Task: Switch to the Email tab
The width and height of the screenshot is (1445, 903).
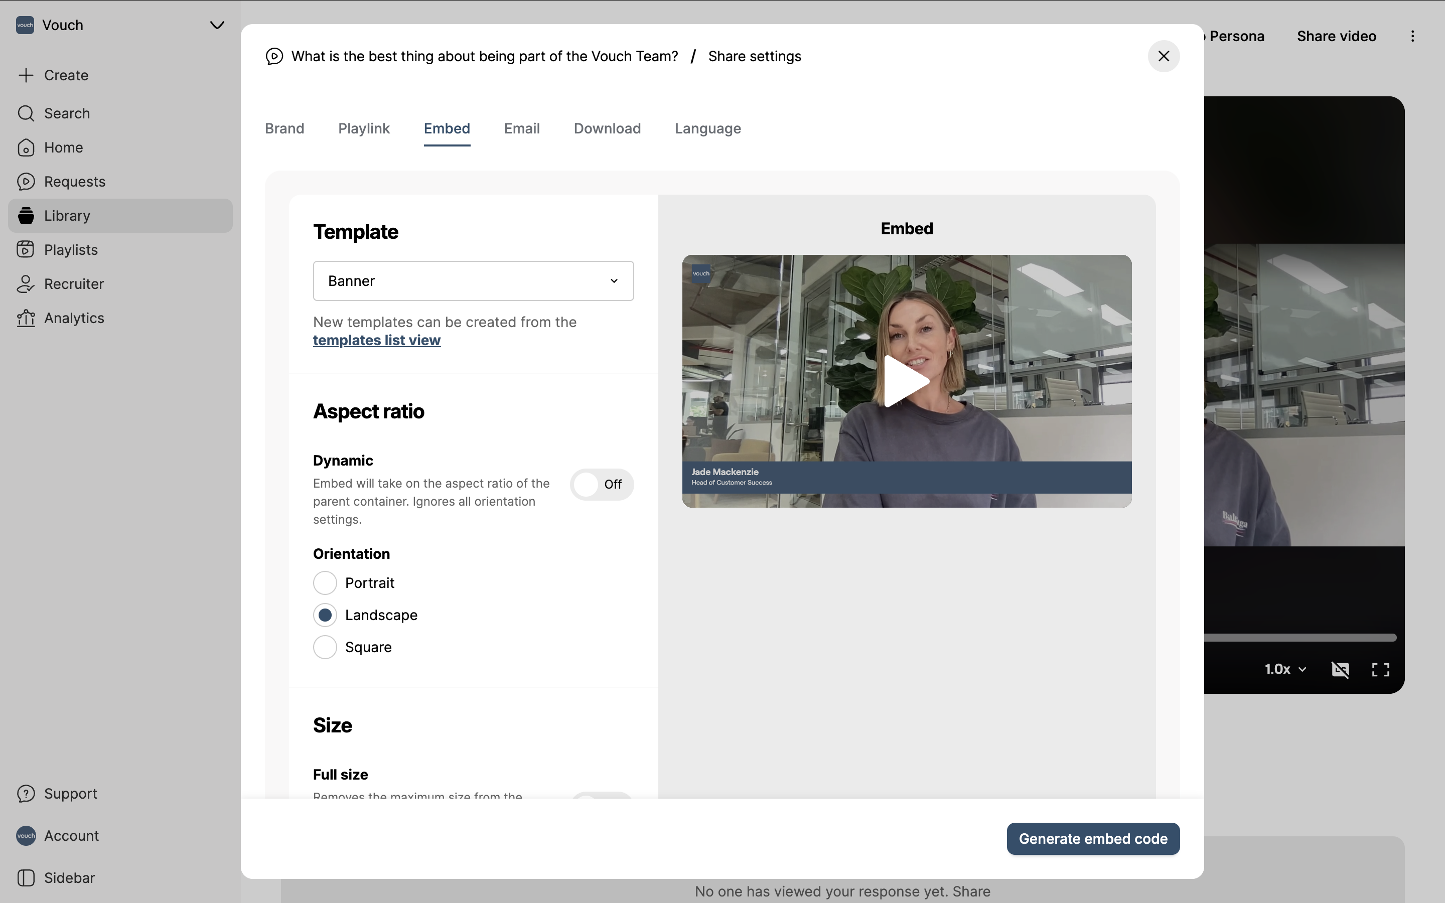Action: click(x=522, y=128)
